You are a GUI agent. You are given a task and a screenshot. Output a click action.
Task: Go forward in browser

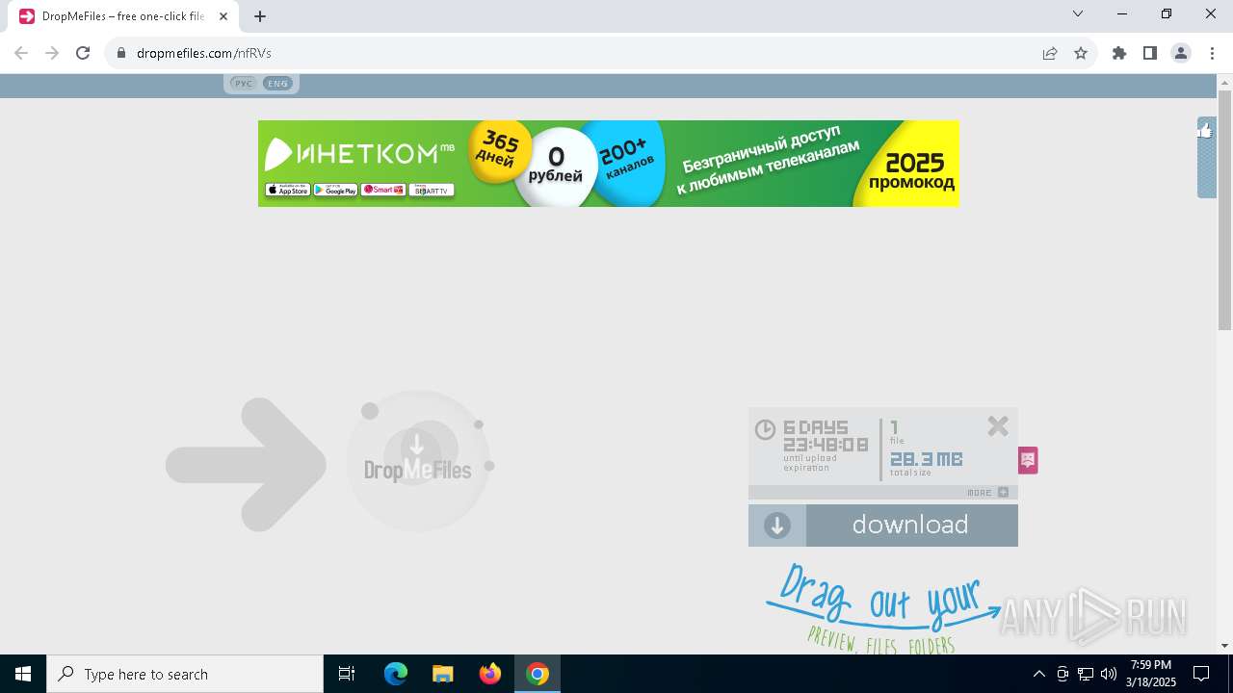tap(52, 53)
